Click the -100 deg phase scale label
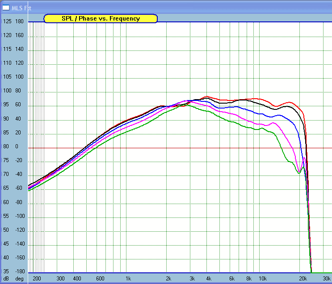The width and height of the screenshot is (332, 284). (x=20, y=216)
